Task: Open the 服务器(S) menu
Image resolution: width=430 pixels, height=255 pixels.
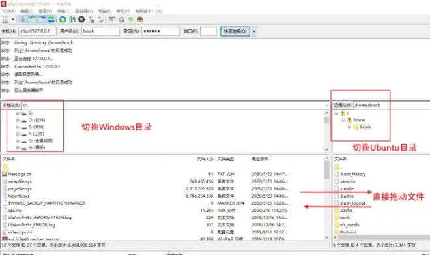Action: click(x=84, y=11)
